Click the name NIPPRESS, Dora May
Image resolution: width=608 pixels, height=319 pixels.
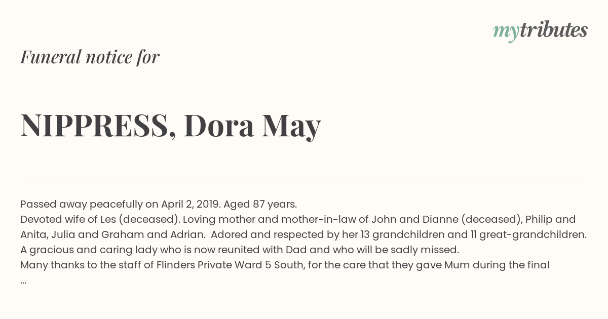tap(171, 126)
